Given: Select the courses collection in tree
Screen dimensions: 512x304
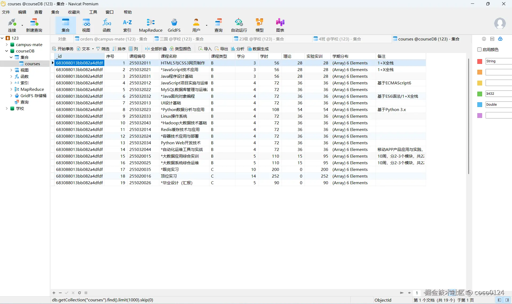Looking at the screenshot, I should pos(32,64).
